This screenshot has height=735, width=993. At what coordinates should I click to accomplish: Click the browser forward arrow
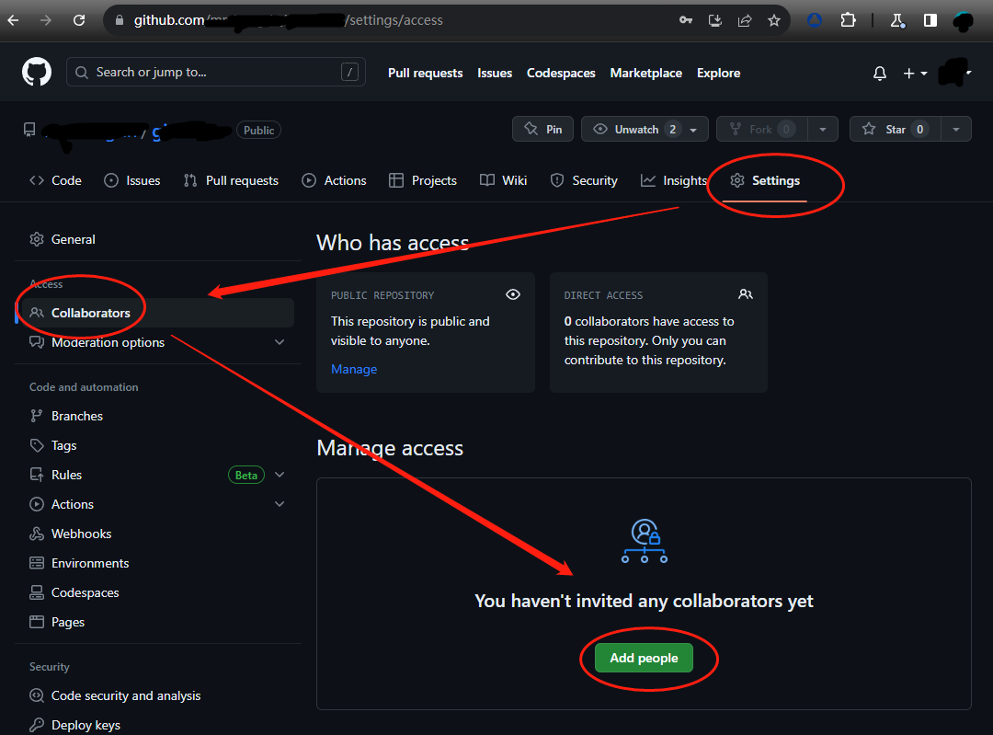(46, 20)
